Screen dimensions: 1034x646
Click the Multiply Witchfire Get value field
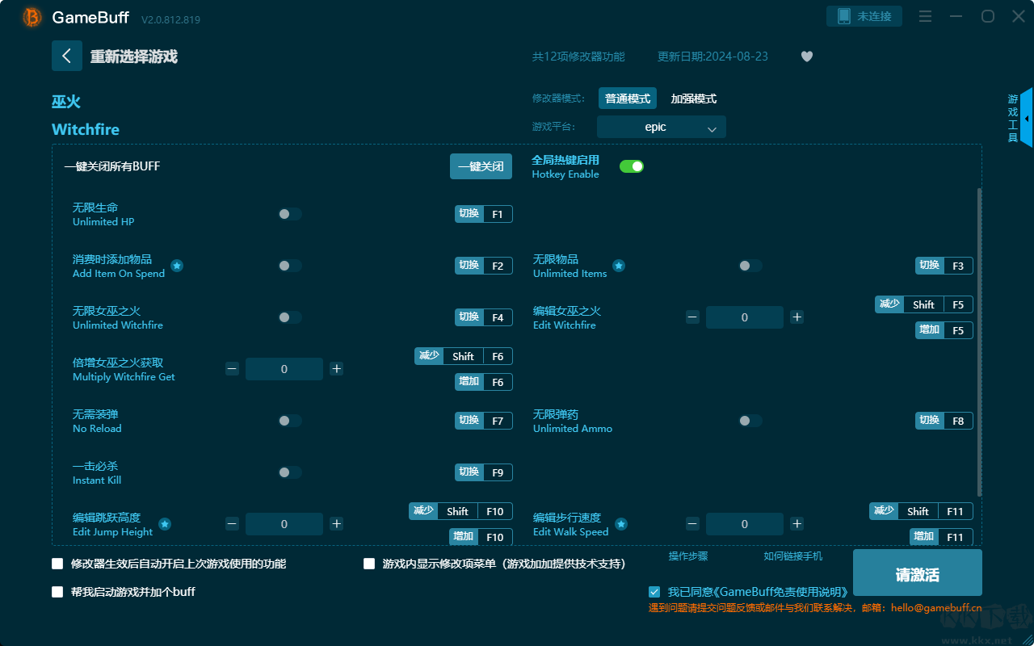[x=284, y=369]
